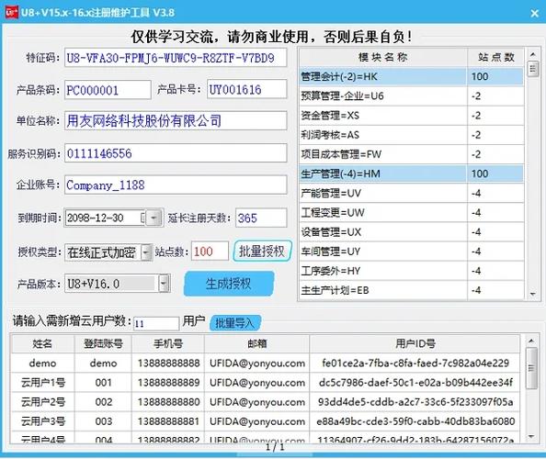Click user table scrollbar up arrow
Viewport: 546px width, 459px height.
[531, 341]
